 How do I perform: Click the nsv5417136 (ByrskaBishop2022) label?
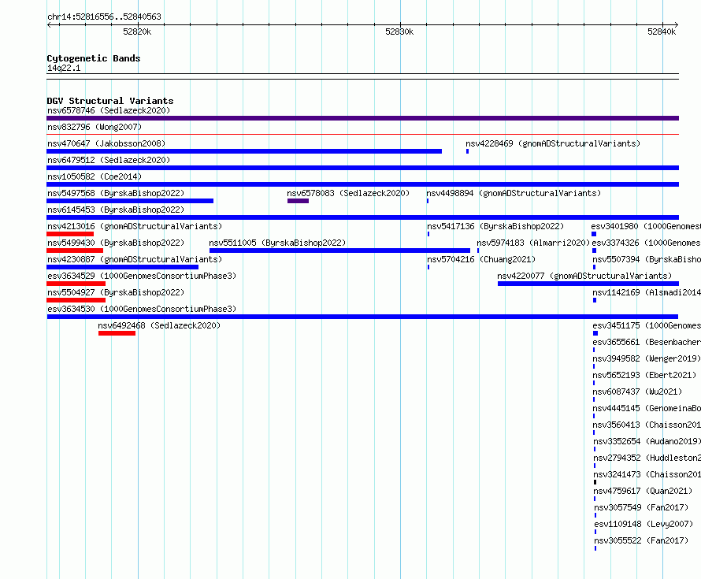[495, 226]
